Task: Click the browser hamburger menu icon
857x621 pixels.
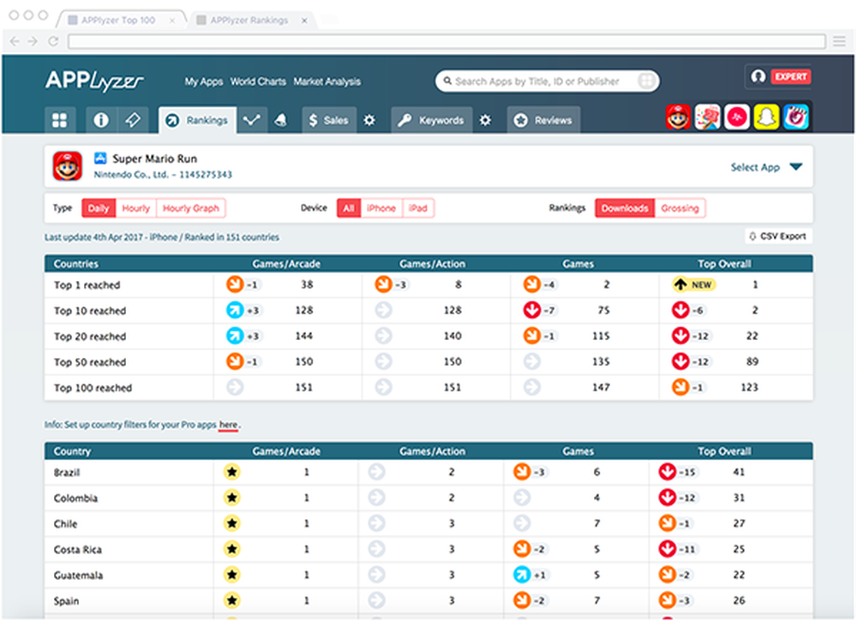Action: pyautogui.click(x=840, y=41)
